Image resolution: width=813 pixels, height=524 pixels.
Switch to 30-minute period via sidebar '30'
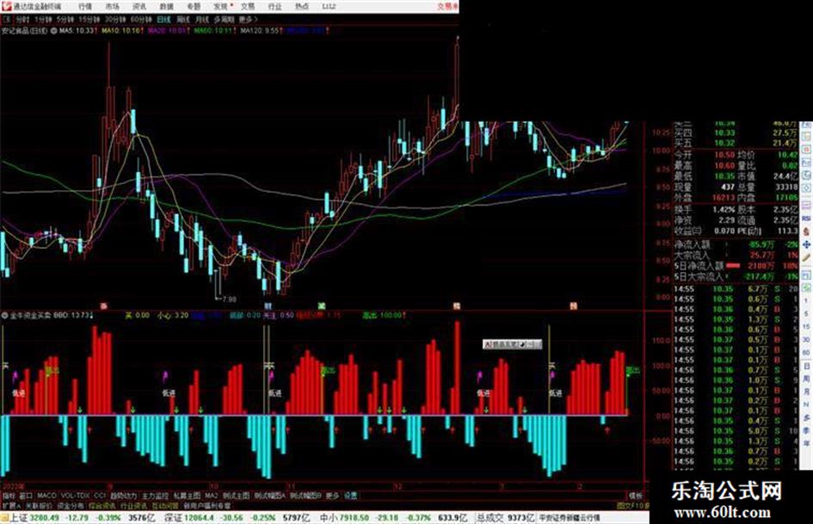(x=806, y=340)
